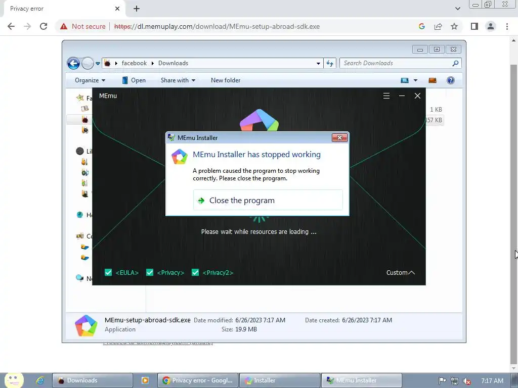
Task: Open the Organize menu in Explorer
Action: (90, 80)
